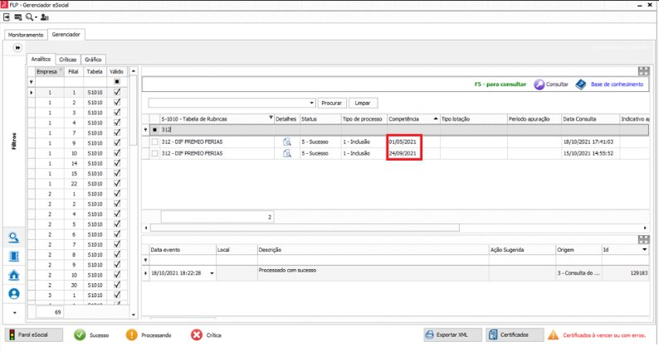Open the Certificados button
Viewport: 659px width, 351px height.
coord(515,334)
